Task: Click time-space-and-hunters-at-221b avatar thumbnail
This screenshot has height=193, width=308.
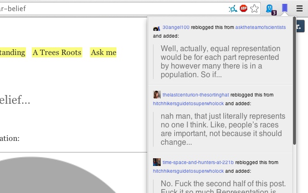Action: click(157, 162)
